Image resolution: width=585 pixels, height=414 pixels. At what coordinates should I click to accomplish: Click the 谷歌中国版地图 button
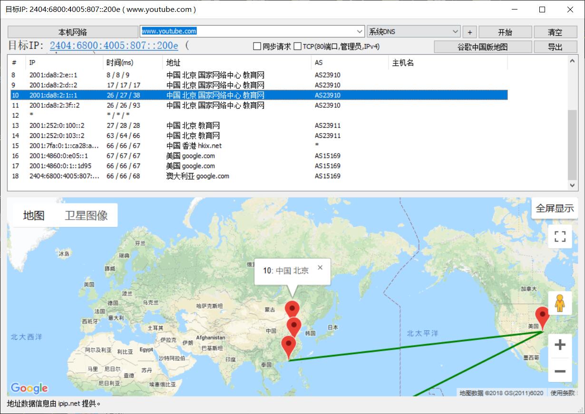(483, 47)
